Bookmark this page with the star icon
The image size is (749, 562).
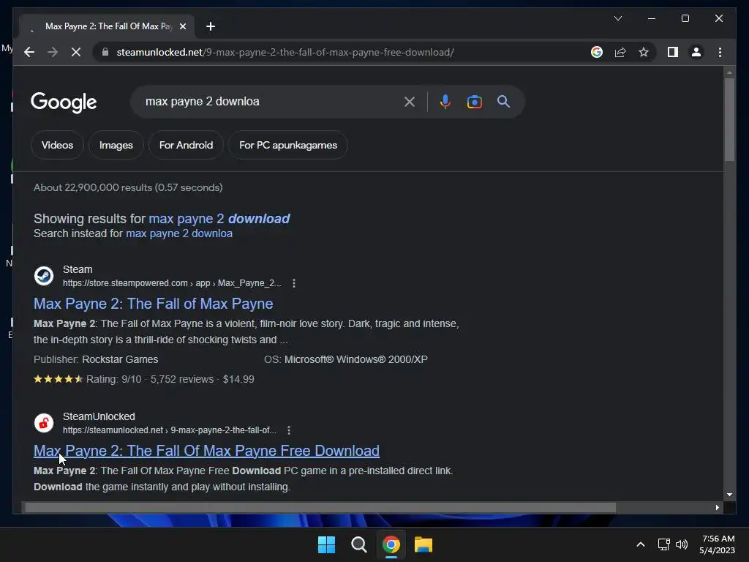point(644,52)
